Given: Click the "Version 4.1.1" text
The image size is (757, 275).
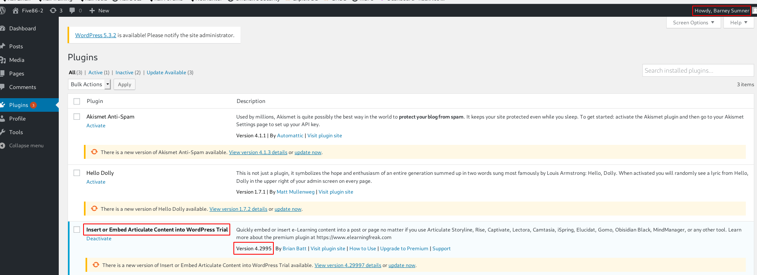Looking at the screenshot, I should pos(251,136).
